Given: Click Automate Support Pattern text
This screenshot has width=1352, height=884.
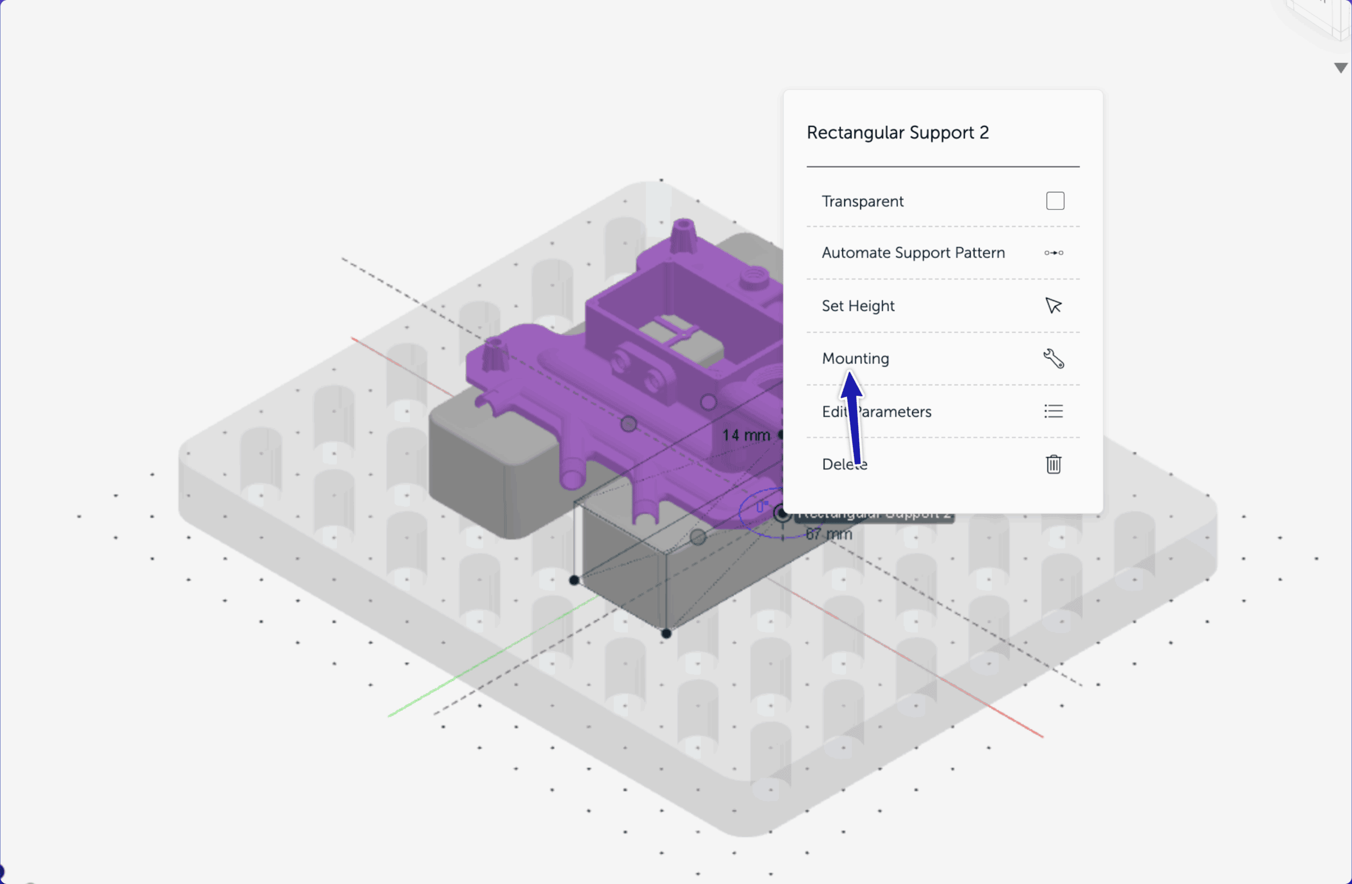Looking at the screenshot, I should pos(913,253).
